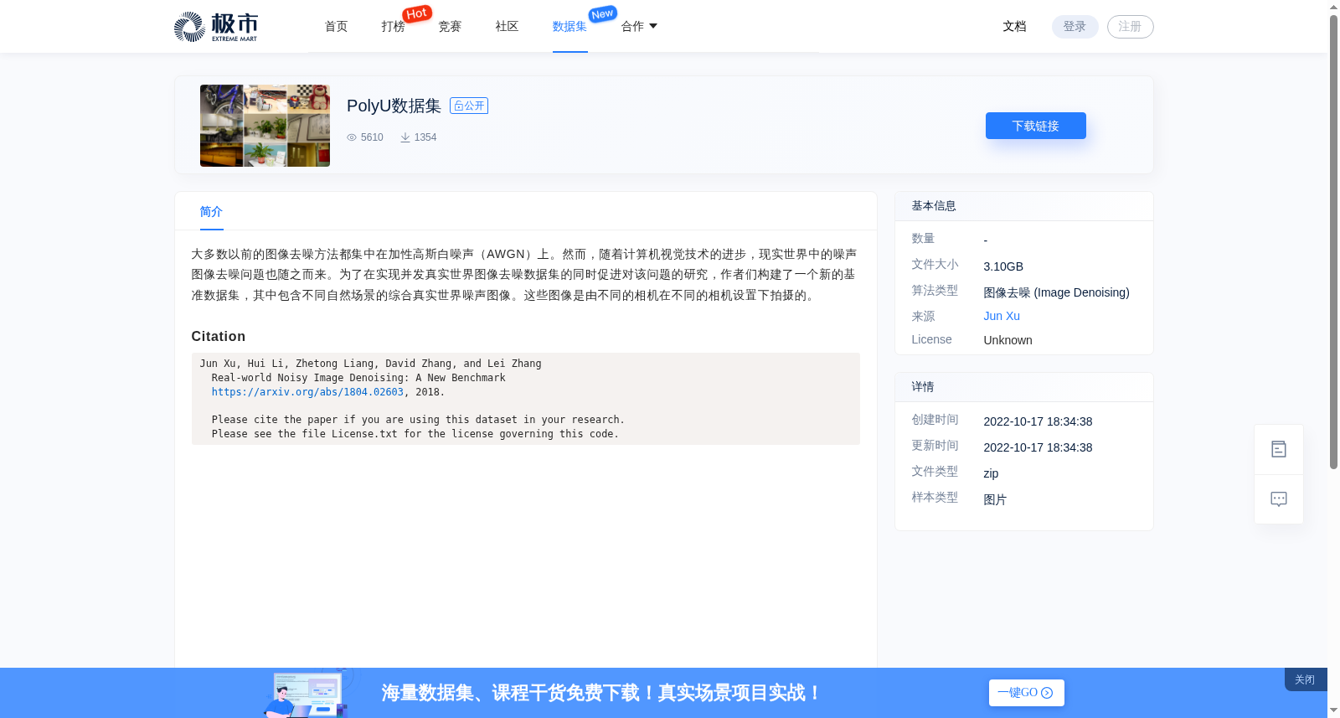Click the PolyU dataset thumbnail image
Image resolution: width=1340 pixels, height=718 pixels.
265,126
